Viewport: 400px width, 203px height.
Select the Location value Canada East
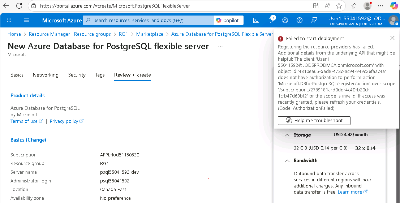(113, 190)
